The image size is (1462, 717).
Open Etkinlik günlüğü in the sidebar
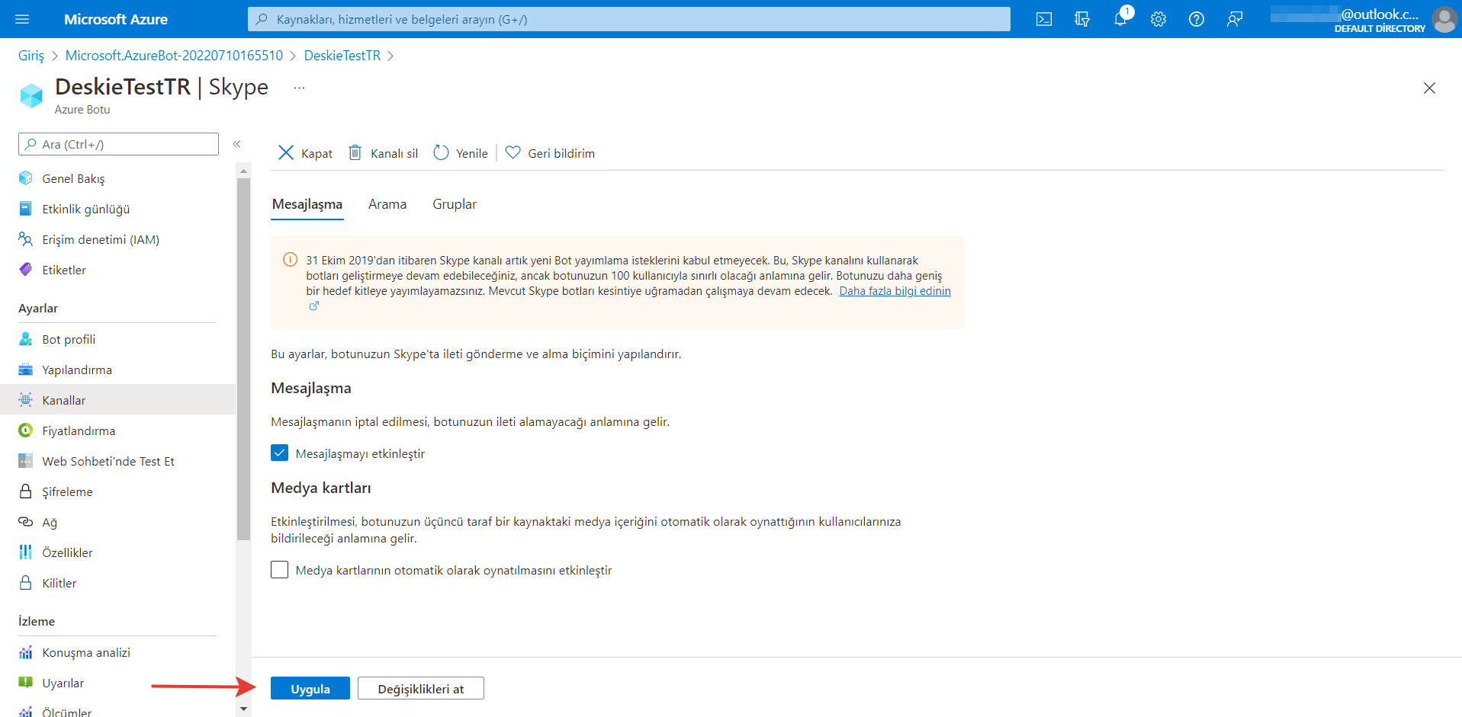85,209
